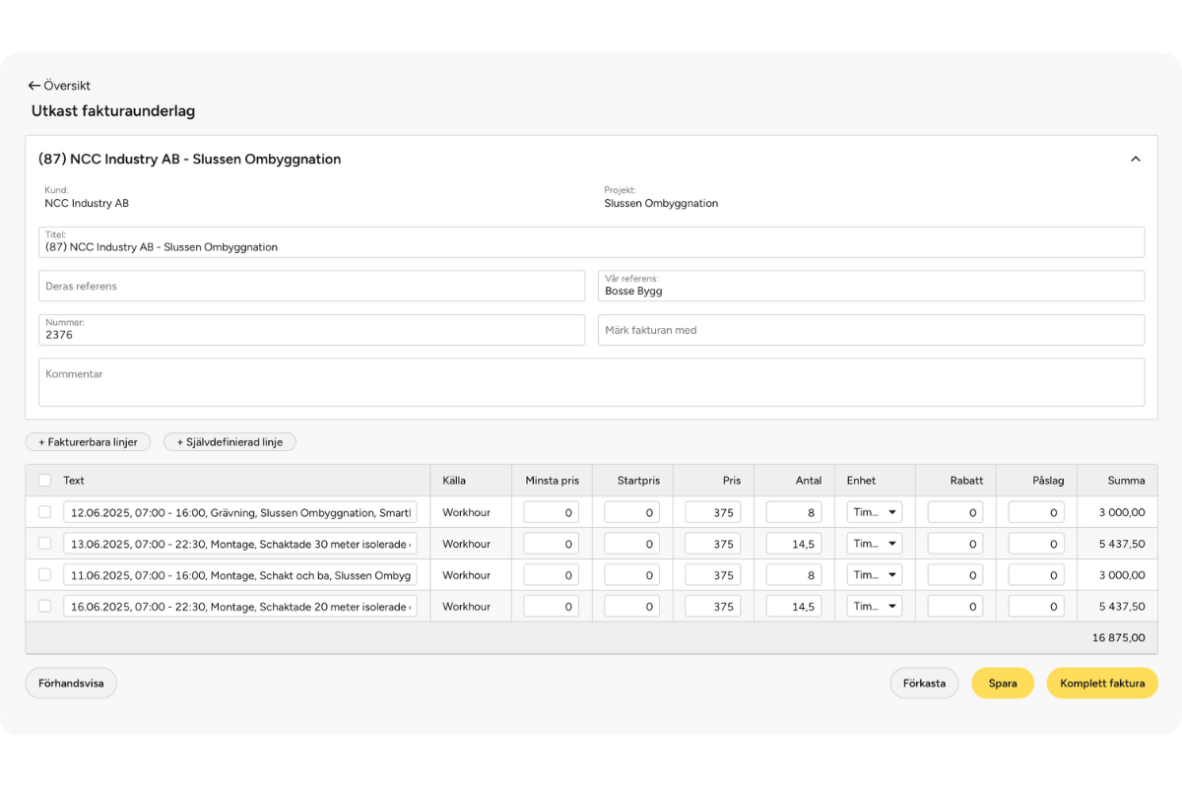
Task: Edit Påslag in the 11.06.2025 row
Action: click(x=1036, y=575)
